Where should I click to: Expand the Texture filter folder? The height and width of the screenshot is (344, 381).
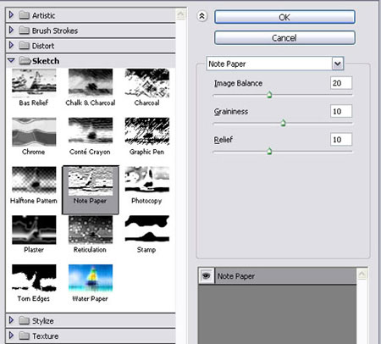point(11,336)
